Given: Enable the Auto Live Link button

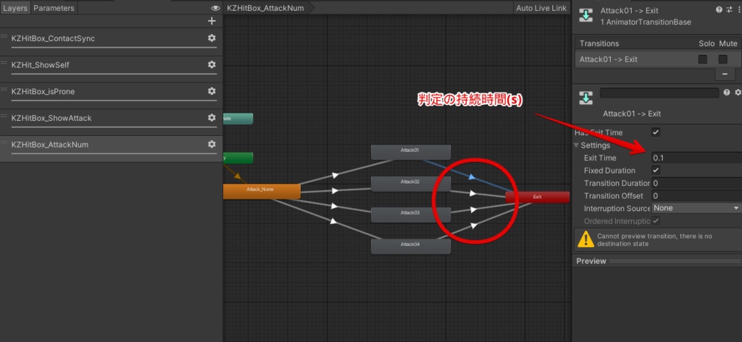Looking at the screenshot, I should click(x=541, y=8).
